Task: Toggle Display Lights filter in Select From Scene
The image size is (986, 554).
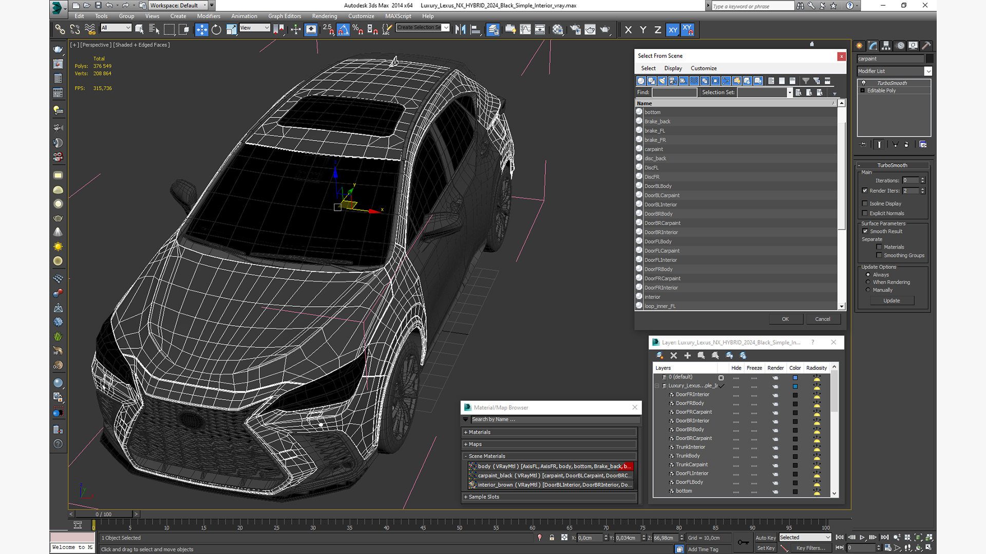Action: tap(662, 81)
